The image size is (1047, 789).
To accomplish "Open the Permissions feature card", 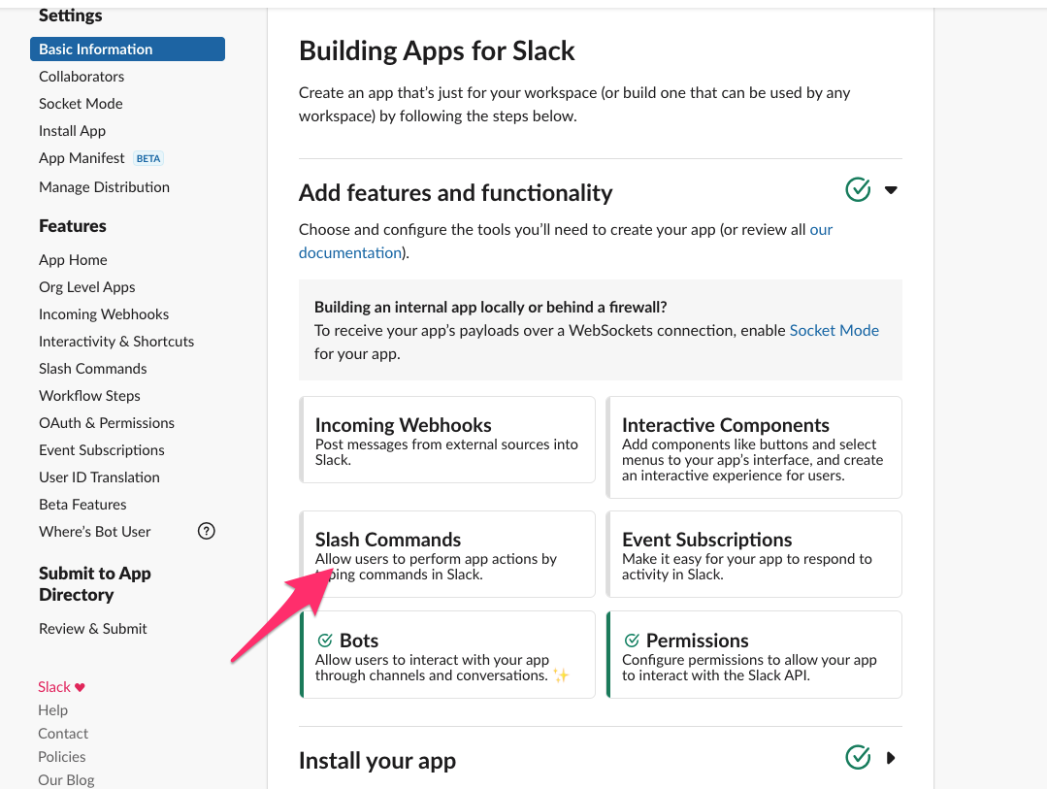I will coord(754,655).
